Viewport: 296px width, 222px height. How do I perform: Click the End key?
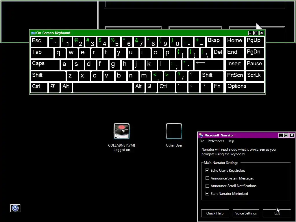(x=235, y=53)
